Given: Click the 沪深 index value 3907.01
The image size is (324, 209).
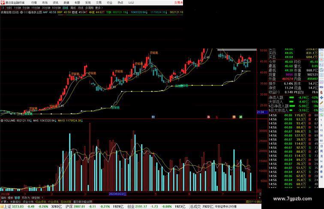Looking at the screenshot, I should pyautogui.click(x=79, y=206).
